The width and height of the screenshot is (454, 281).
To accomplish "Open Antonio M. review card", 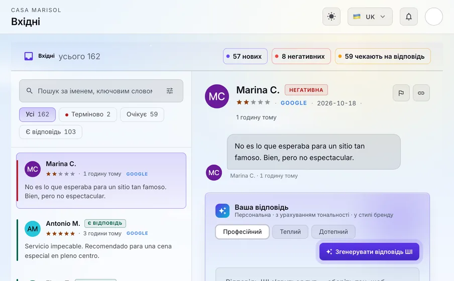I will (x=101, y=239).
